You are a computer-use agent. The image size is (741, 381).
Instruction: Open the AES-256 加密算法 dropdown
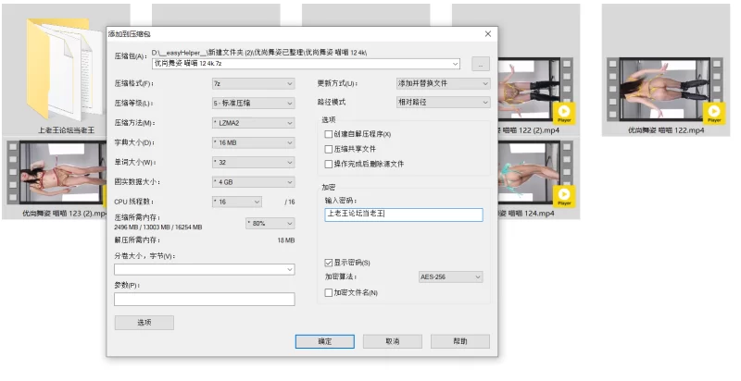click(x=451, y=277)
